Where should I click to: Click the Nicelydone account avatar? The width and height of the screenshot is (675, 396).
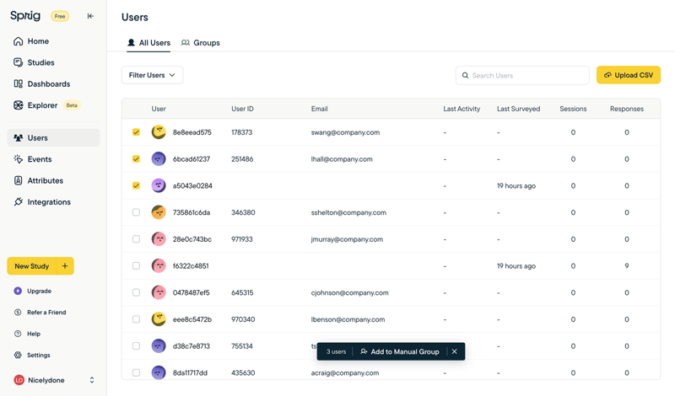(x=19, y=380)
